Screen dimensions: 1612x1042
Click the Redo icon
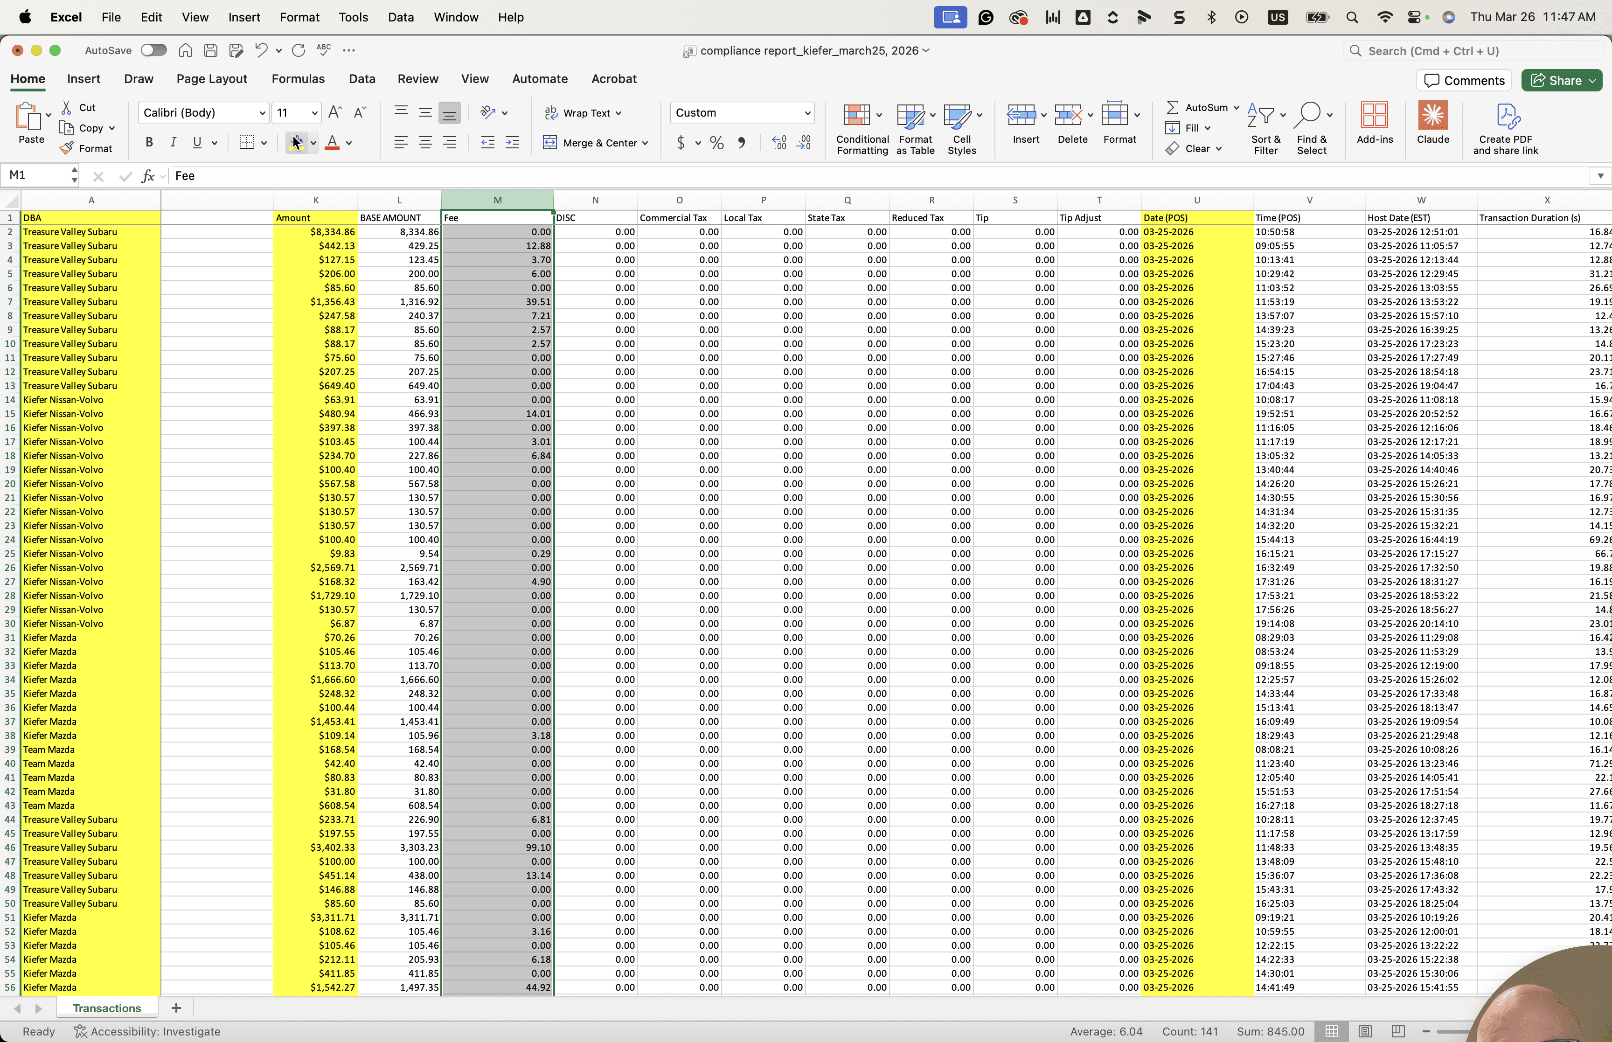299,50
